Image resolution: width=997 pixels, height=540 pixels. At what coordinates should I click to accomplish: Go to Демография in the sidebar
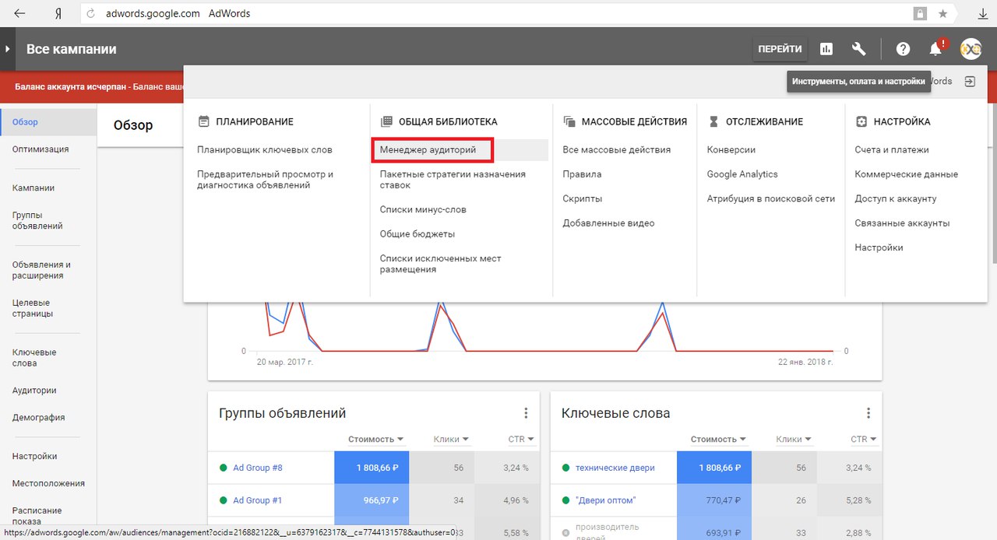click(38, 417)
